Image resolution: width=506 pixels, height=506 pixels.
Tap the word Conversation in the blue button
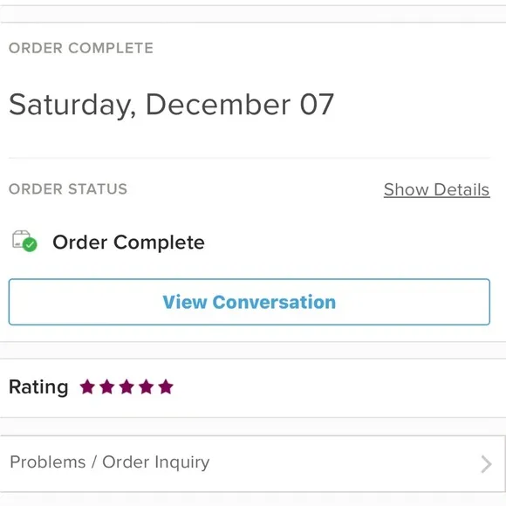(x=274, y=302)
